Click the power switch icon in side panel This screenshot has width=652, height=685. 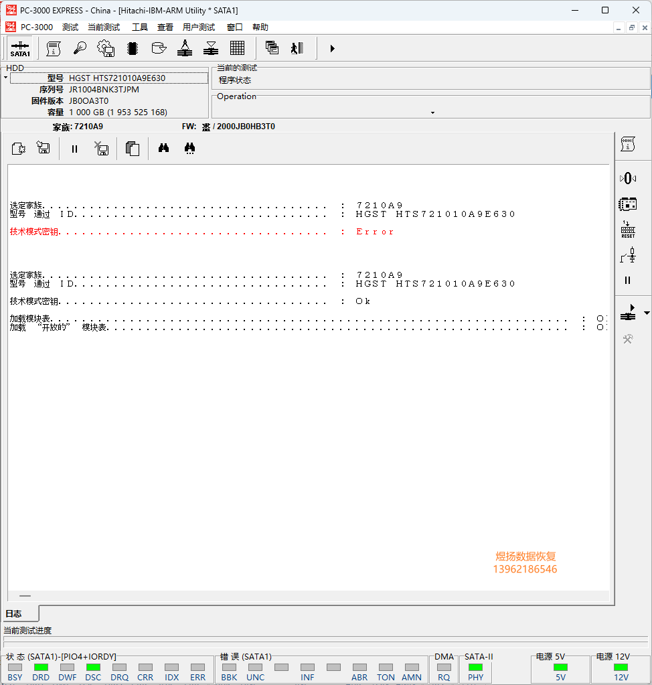[x=628, y=254]
